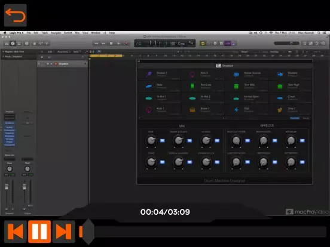Select the Wobble drum pad

pos(290,75)
